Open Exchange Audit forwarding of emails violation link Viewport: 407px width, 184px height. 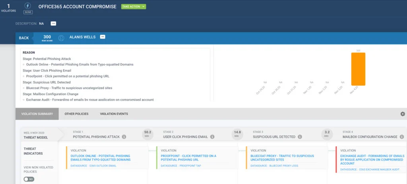coord(372,159)
